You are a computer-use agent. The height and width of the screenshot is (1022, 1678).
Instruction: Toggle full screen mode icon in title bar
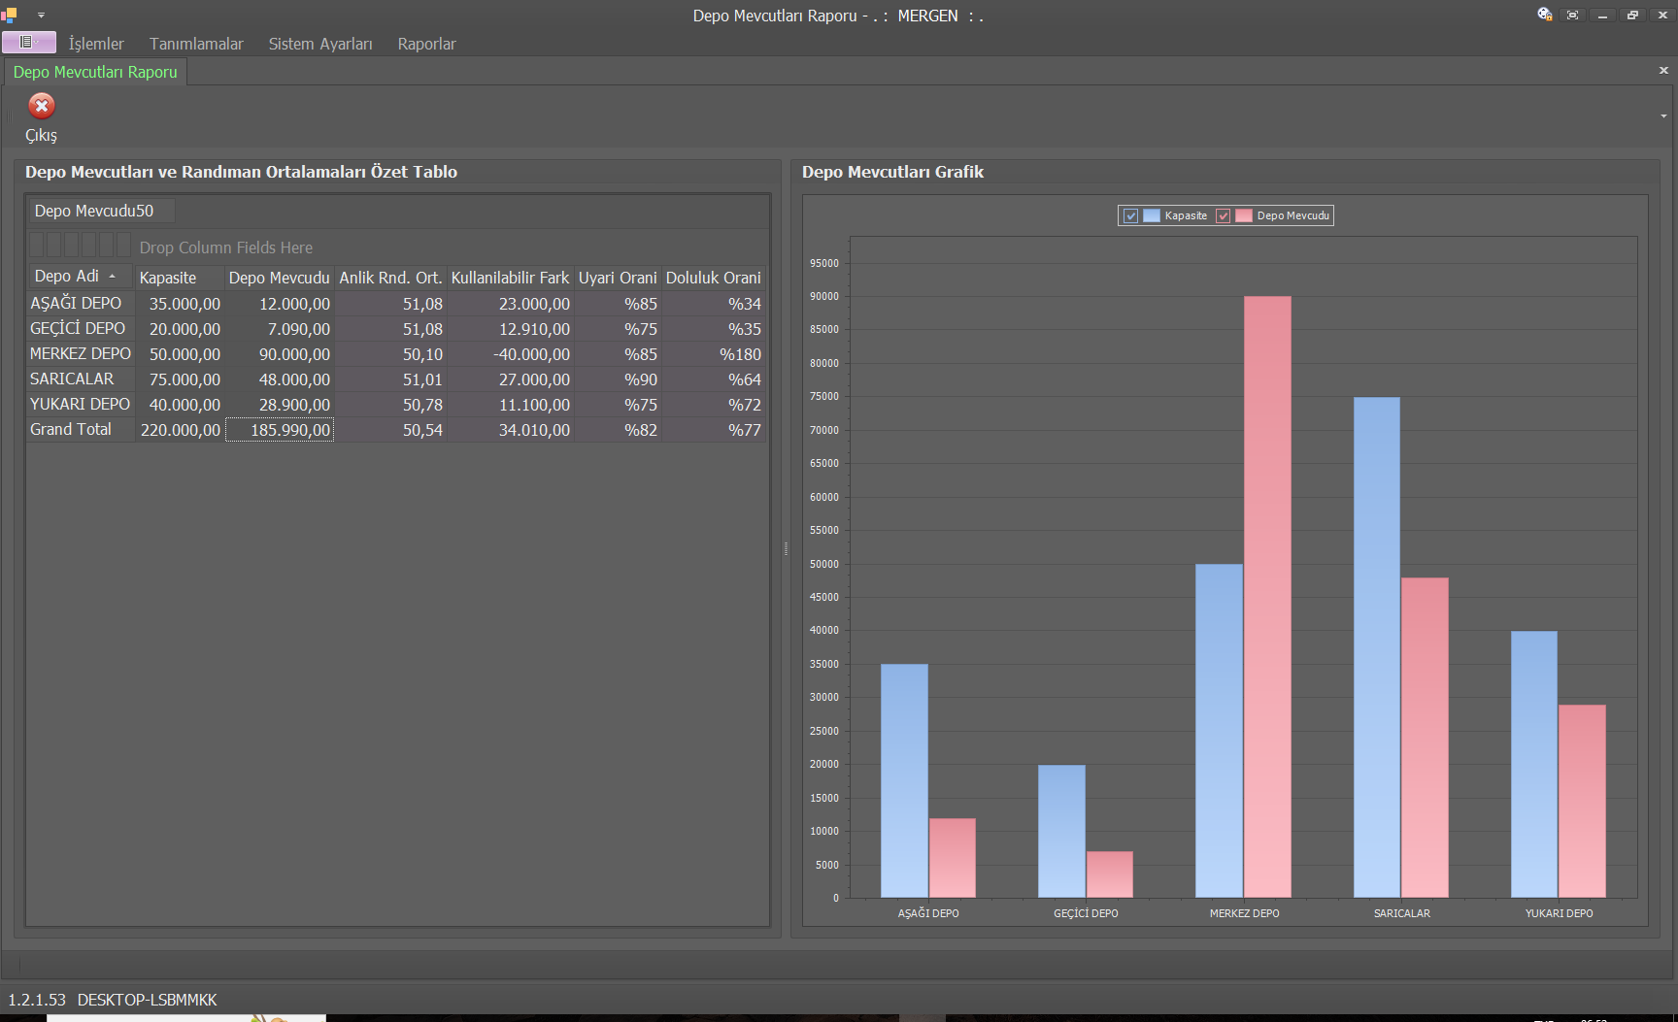pos(1572,15)
